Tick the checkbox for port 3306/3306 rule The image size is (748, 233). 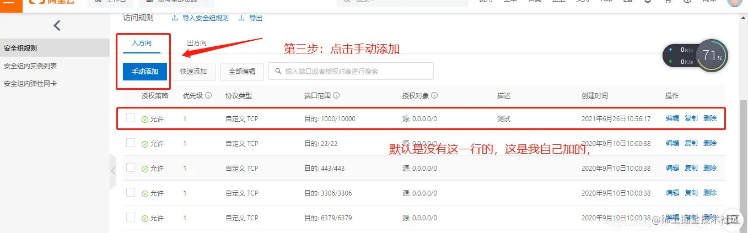pyautogui.click(x=131, y=192)
